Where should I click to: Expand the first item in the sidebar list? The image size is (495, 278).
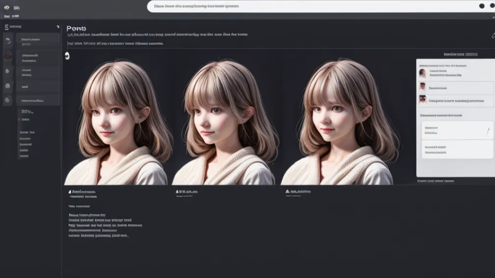coord(38,41)
